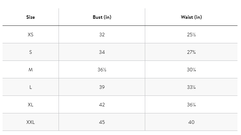Image resolution: width=241 pixels, height=135 pixels.
Task: Click the bust value 39
Action: coord(102,87)
